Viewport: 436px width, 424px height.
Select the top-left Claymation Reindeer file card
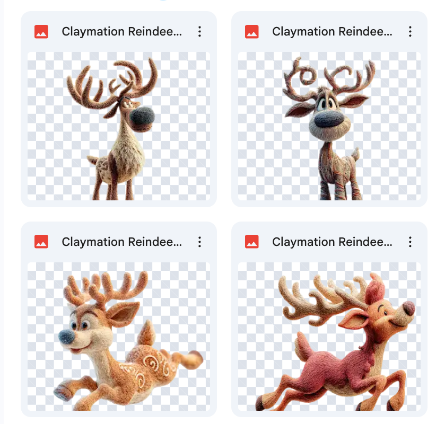point(119,109)
